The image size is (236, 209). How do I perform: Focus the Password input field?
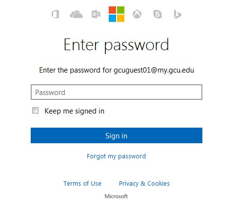click(x=117, y=92)
